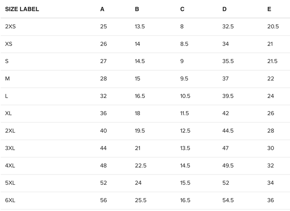This screenshot has width=290, height=211.
Task: Select the XS row label
Action: [9, 44]
